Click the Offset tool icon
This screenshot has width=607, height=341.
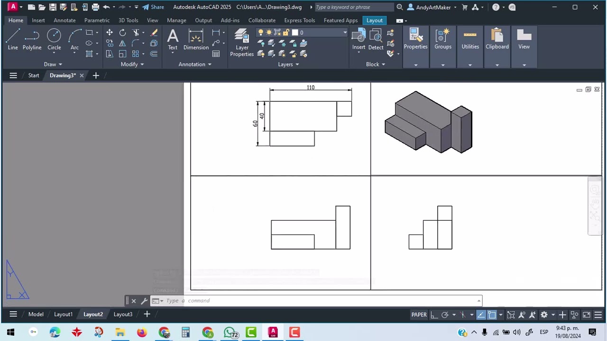pyautogui.click(x=154, y=54)
